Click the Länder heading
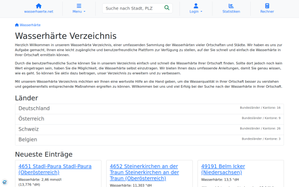 click(26, 98)
